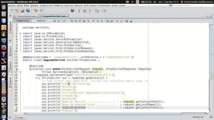This screenshot has width=214, height=120.
Task: Click the editor horizontal scrollbar
Action: click(x=104, y=113)
